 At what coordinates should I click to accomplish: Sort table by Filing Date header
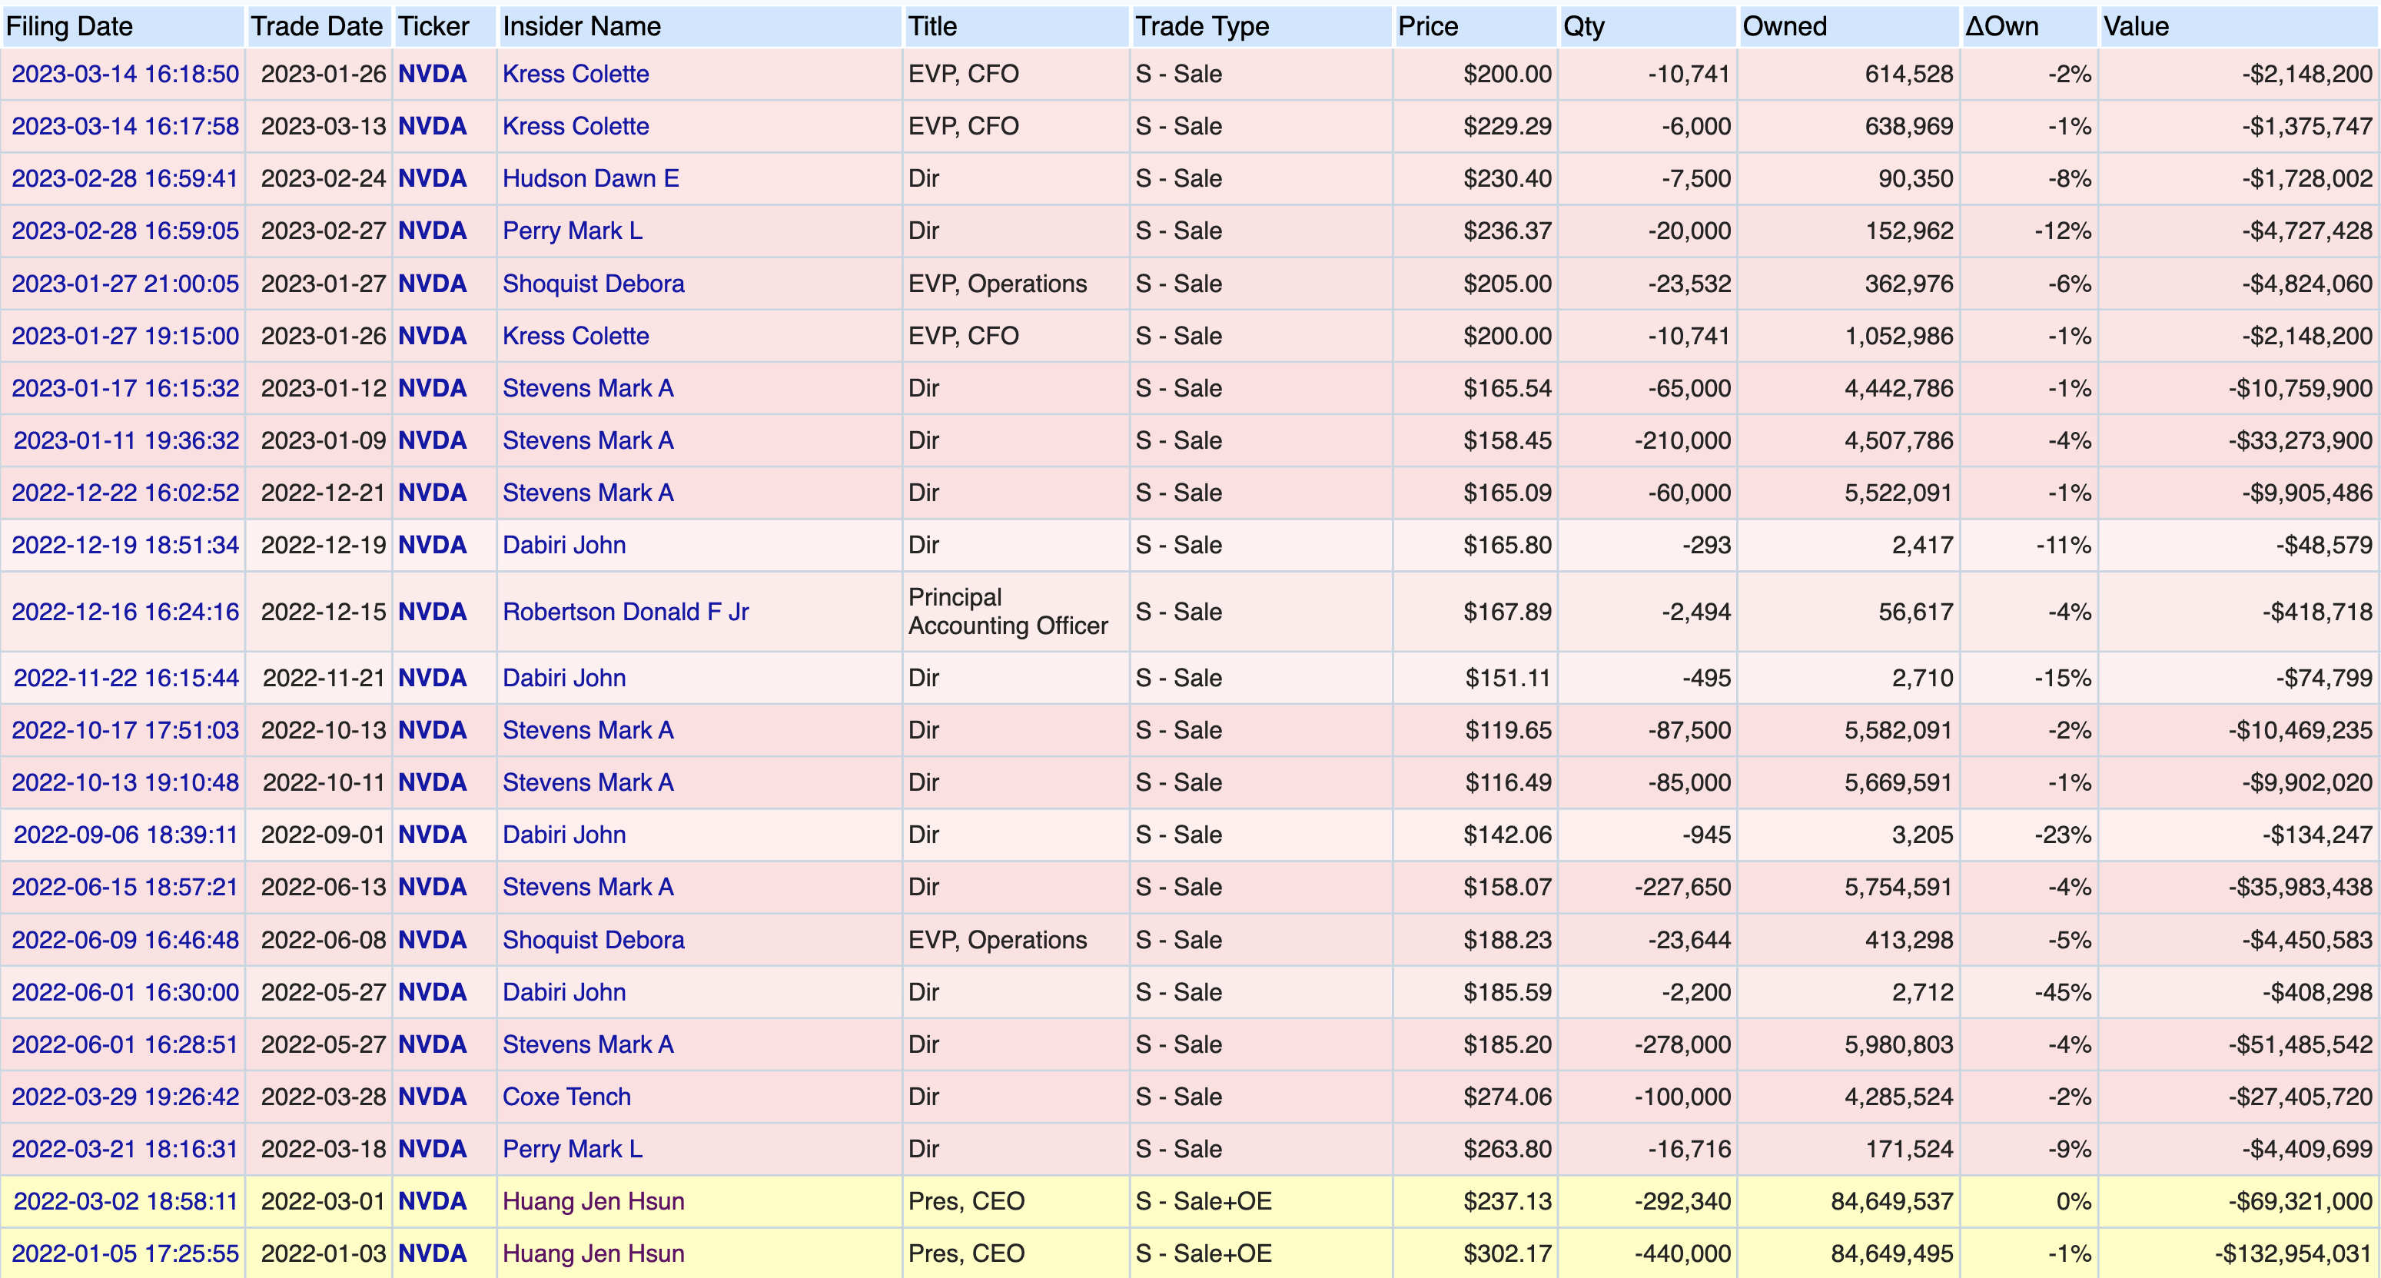click(69, 26)
